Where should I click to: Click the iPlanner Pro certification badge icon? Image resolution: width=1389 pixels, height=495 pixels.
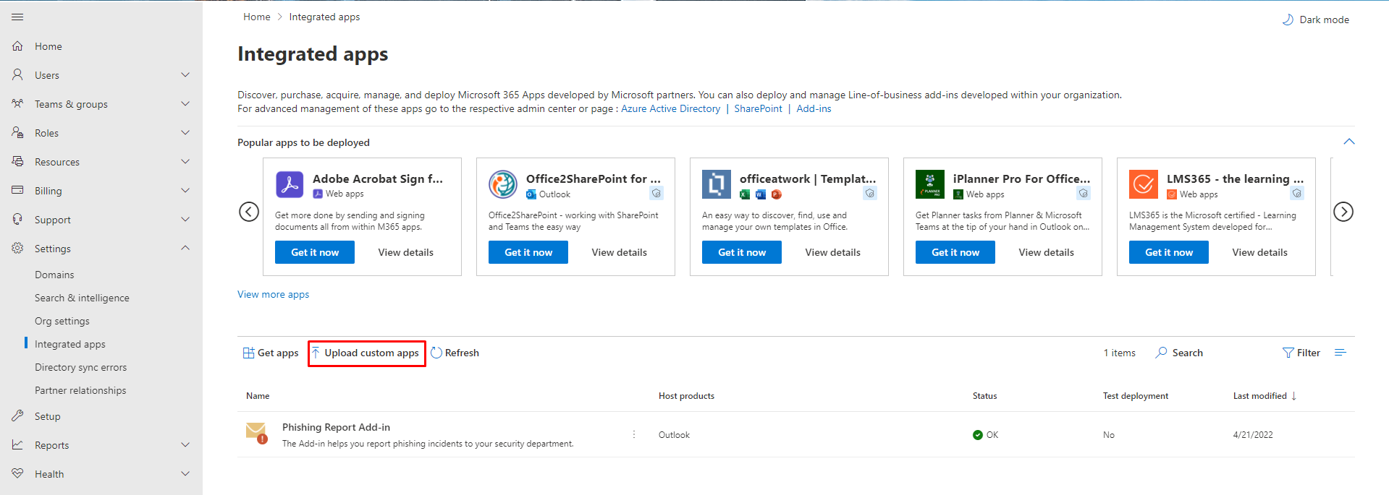pyautogui.click(x=1084, y=194)
